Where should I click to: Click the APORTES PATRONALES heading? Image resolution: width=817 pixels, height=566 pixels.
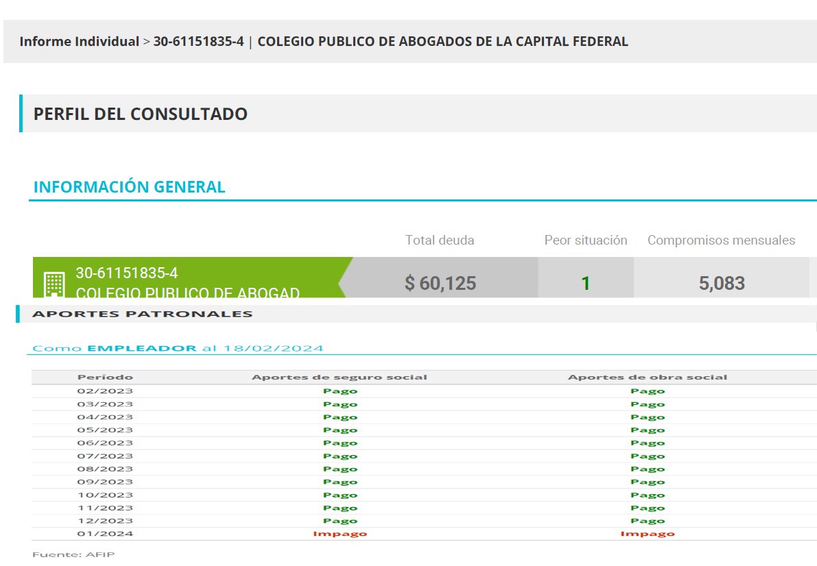(x=142, y=314)
